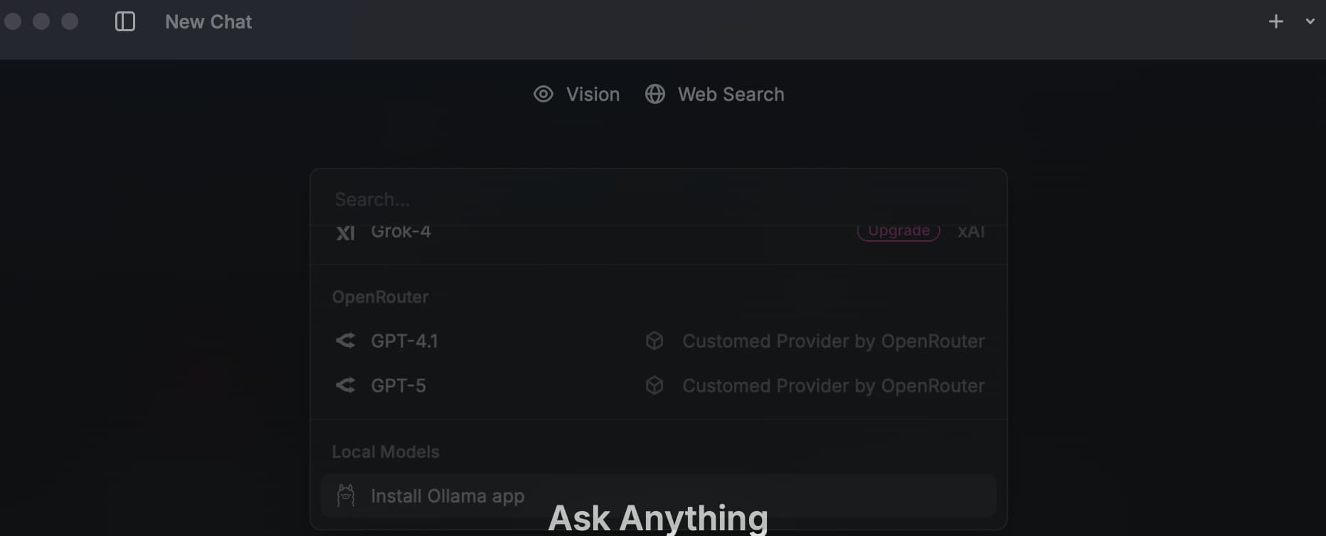1326x536 pixels.
Task: Focus the Search... model field
Action: [x=659, y=199]
